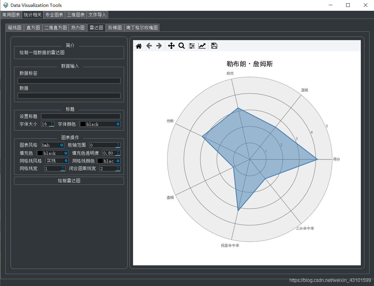The image size is (374, 286).
Task: Open the 字体颜色 black dropdown
Action: tap(100, 124)
